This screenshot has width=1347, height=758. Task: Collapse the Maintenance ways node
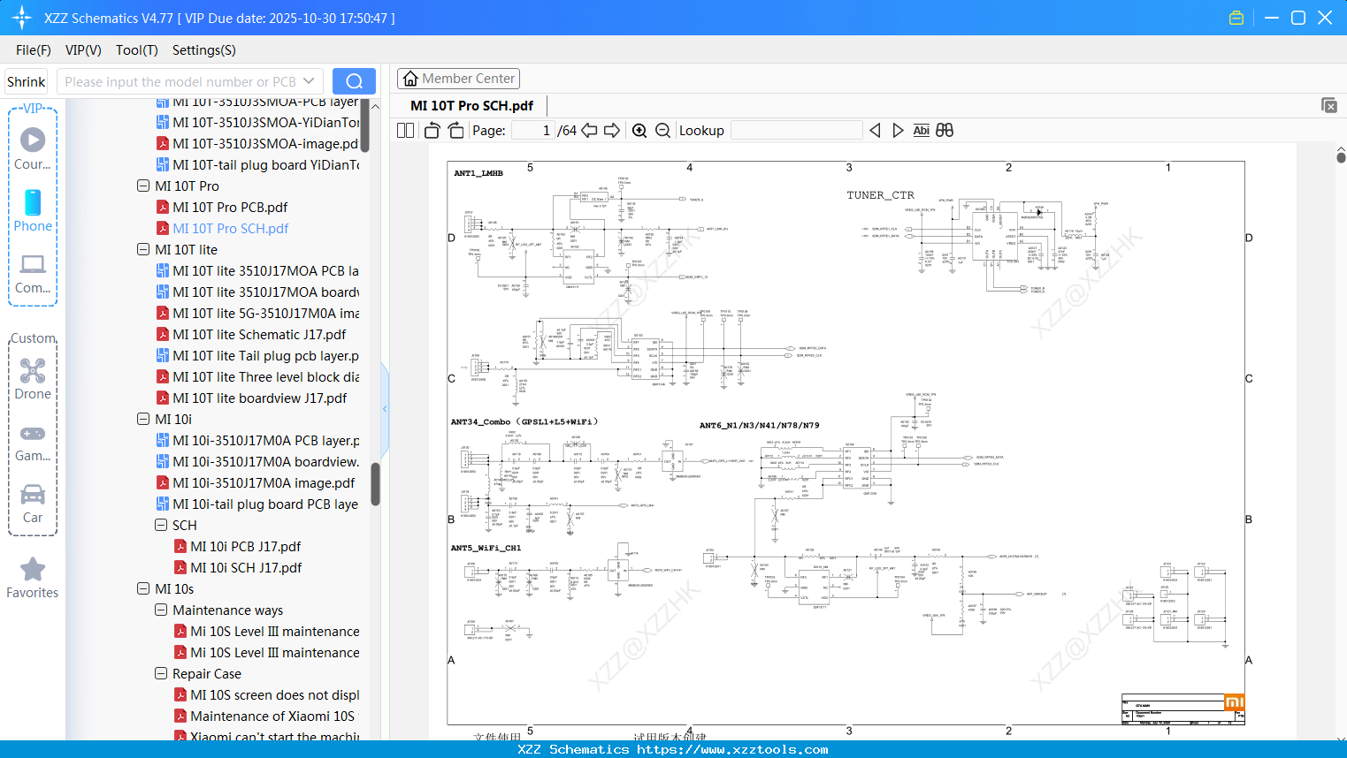[161, 610]
